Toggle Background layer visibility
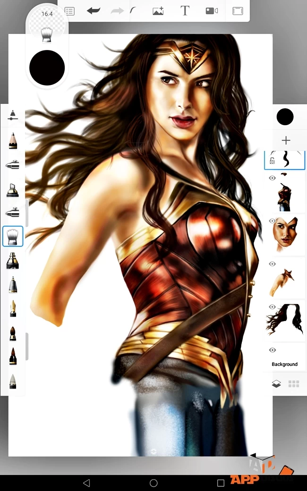The image size is (307, 491). (272, 350)
